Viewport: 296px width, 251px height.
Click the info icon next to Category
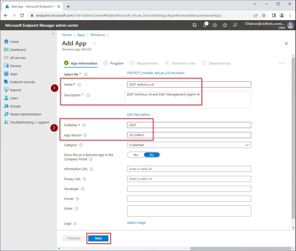[x=81, y=145]
